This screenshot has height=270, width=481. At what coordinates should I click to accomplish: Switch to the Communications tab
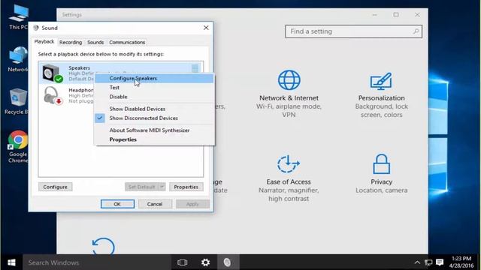(x=127, y=42)
